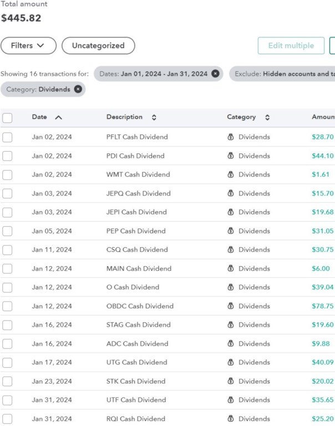The height and width of the screenshot is (426, 335).
Task: Open the Filters dropdown
Action: pos(28,46)
